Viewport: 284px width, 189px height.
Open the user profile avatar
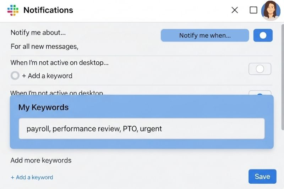click(271, 11)
